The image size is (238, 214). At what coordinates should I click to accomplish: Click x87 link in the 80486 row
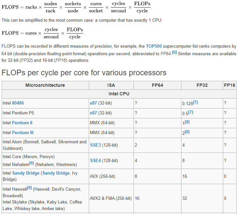pos(93,103)
